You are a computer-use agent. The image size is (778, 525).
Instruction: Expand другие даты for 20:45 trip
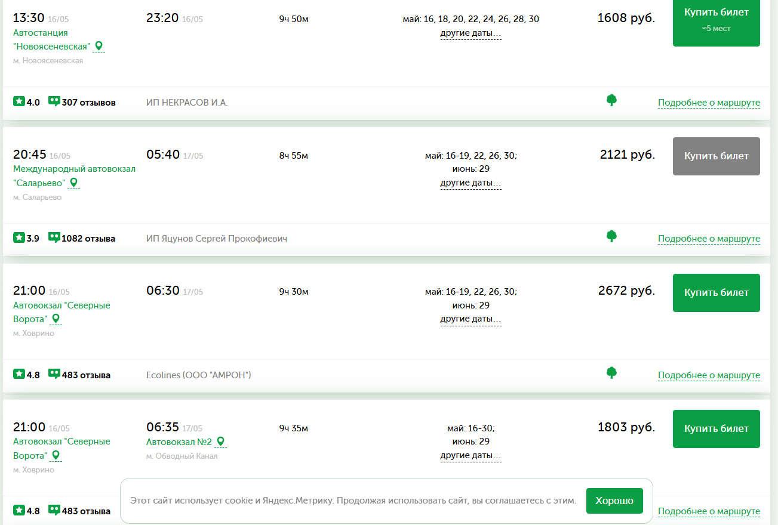471,183
